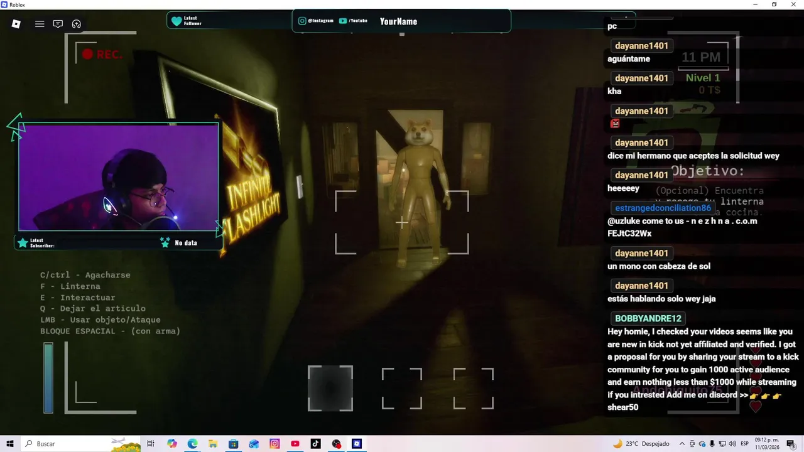Click the microphone tray icon
This screenshot has width=804, height=452.
click(711, 444)
